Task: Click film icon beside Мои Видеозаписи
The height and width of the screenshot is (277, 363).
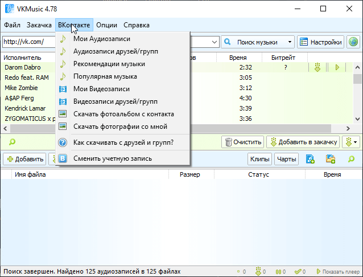Action: pyautogui.click(x=63, y=89)
